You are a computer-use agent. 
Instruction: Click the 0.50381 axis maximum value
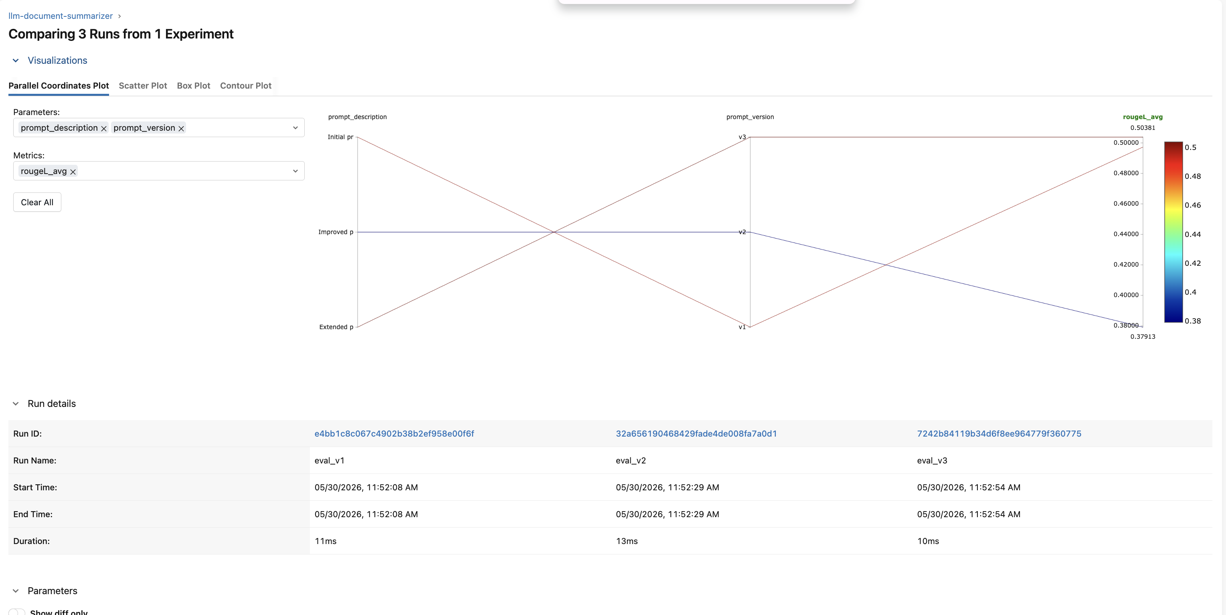click(1142, 128)
